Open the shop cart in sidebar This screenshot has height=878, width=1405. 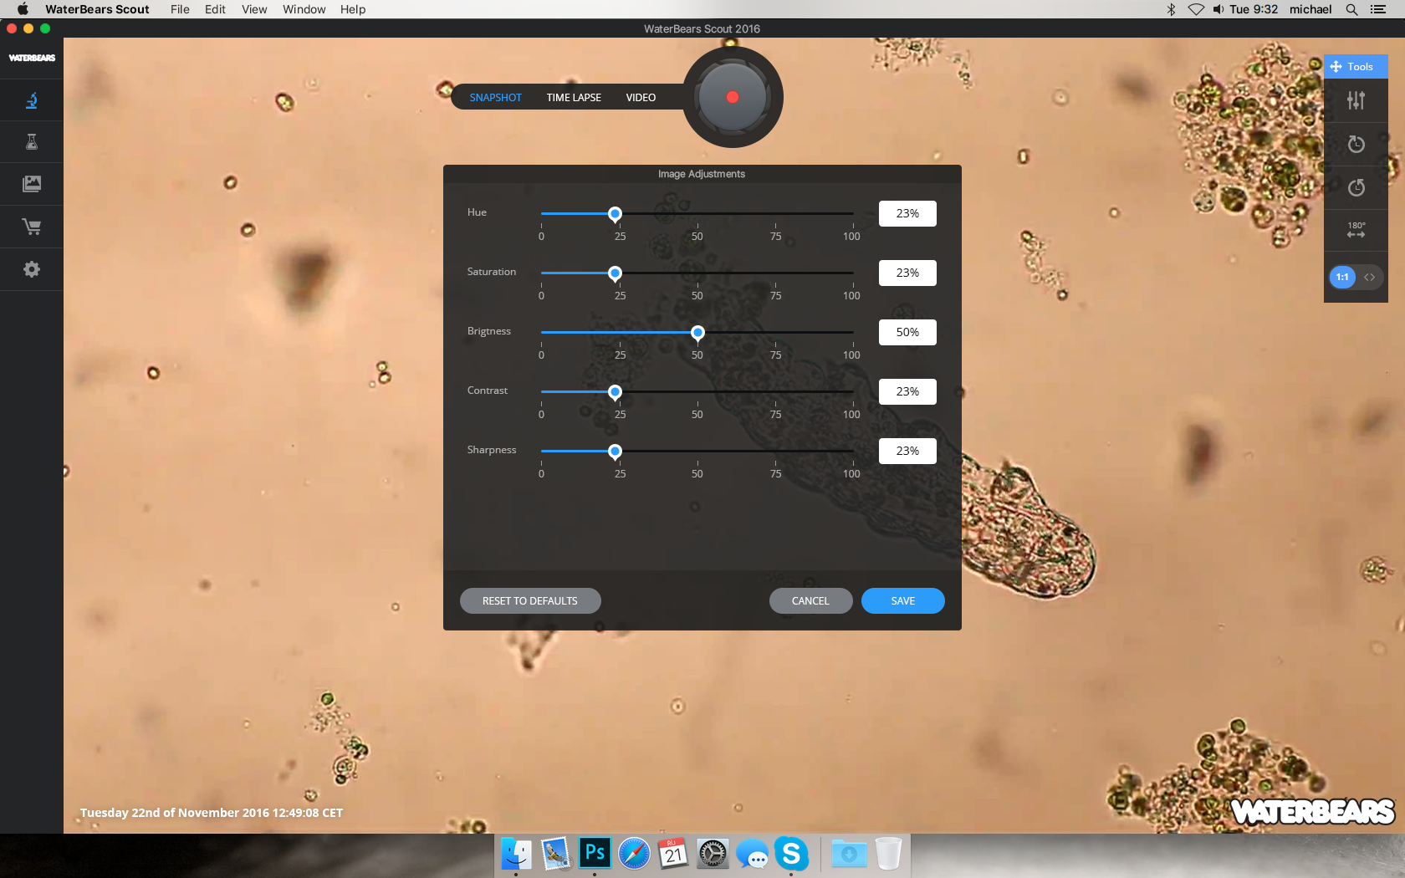[32, 227]
